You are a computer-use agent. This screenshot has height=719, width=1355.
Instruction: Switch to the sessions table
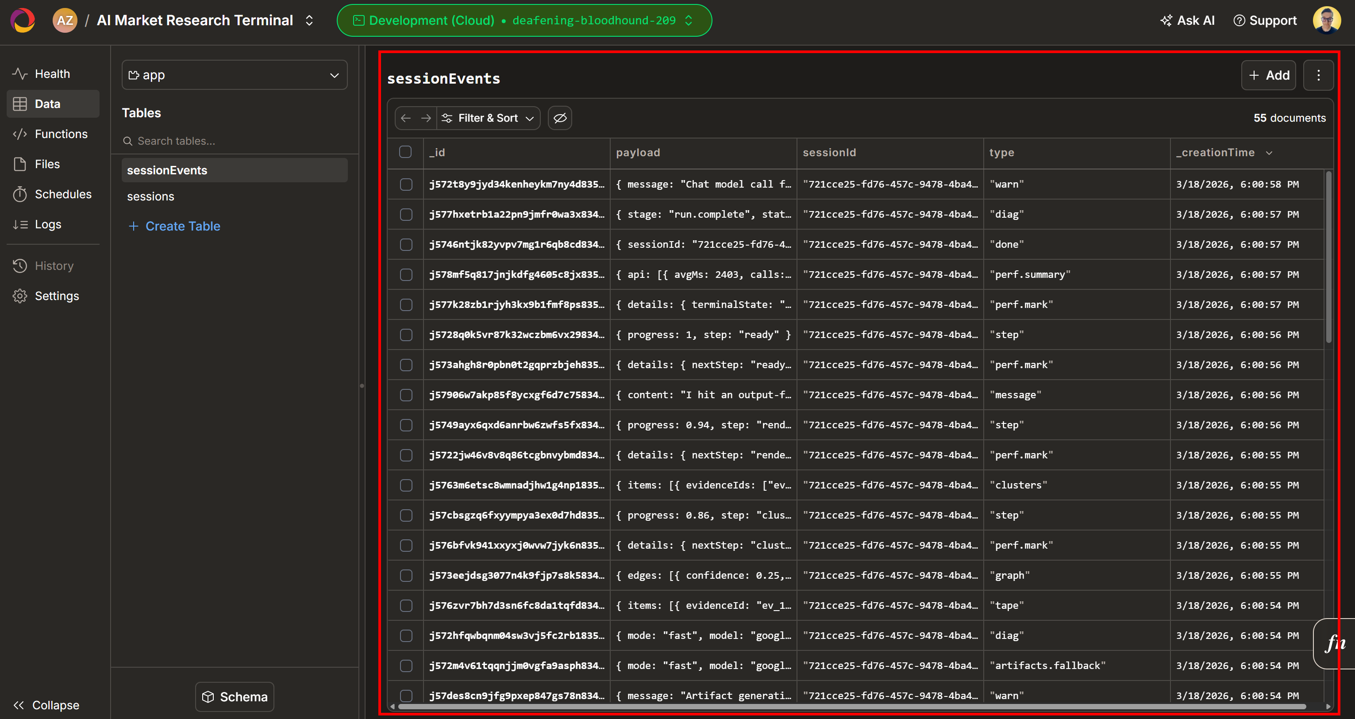point(150,196)
